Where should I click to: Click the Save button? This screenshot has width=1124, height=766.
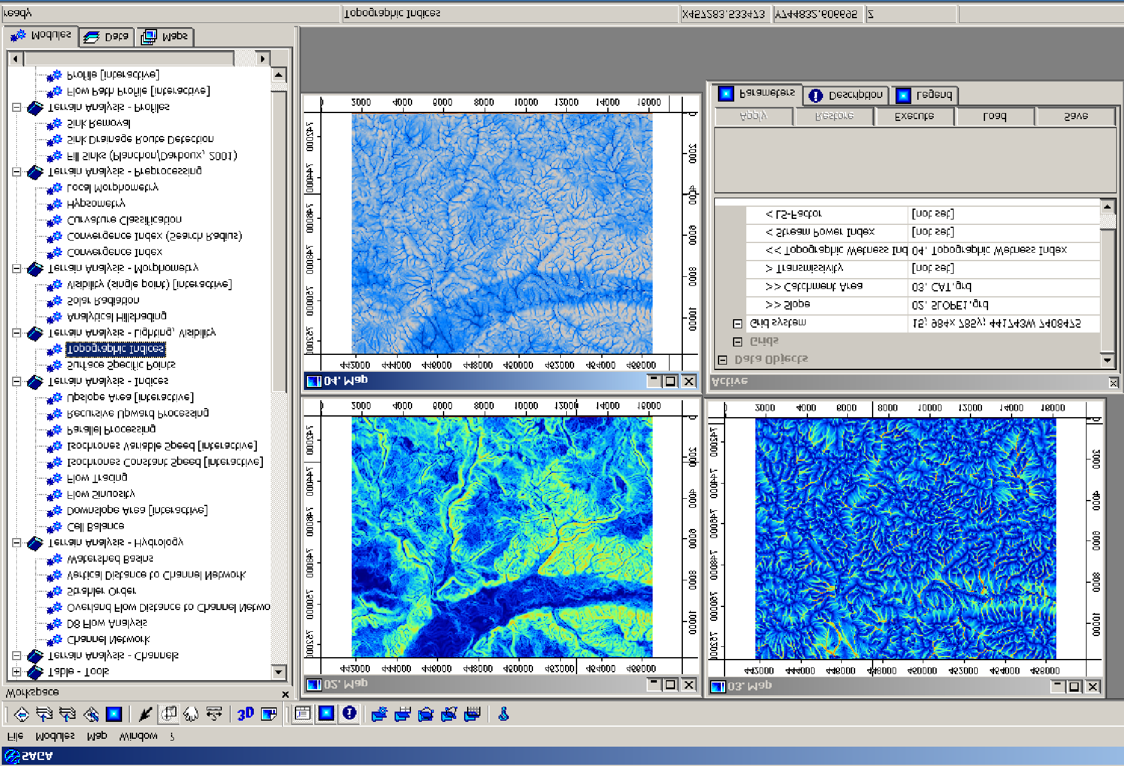pos(1076,116)
